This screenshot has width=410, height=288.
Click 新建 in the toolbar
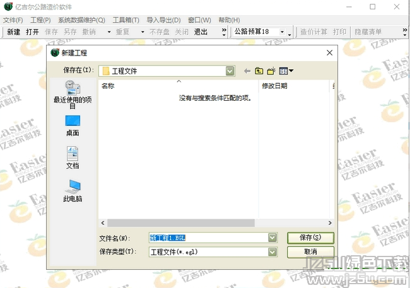pyautogui.click(x=14, y=32)
